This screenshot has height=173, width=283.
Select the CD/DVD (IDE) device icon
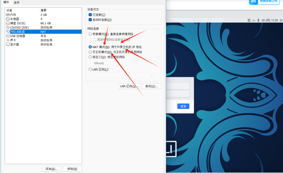click(x=8, y=27)
